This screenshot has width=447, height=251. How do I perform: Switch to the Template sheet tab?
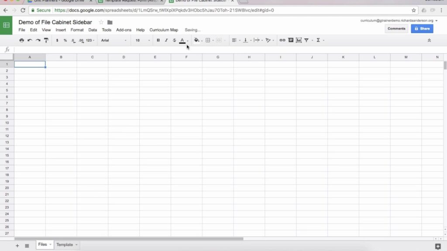(x=64, y=244)
